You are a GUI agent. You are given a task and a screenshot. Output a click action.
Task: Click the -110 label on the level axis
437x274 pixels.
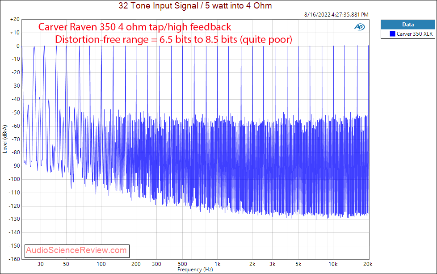[14, 193]
